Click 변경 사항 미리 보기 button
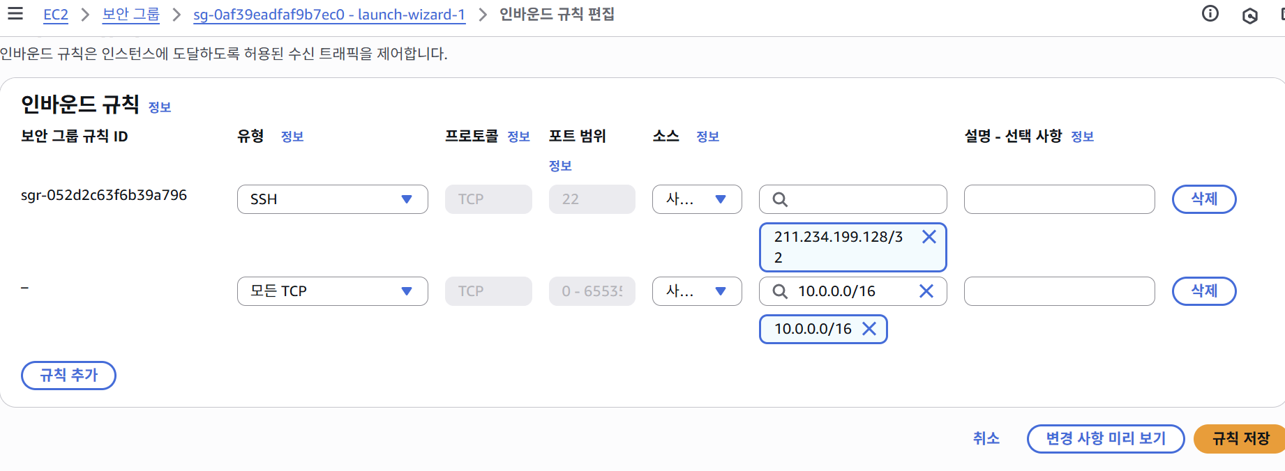The height and width of the screenshot is (471, 1285). coord(1105,439)
